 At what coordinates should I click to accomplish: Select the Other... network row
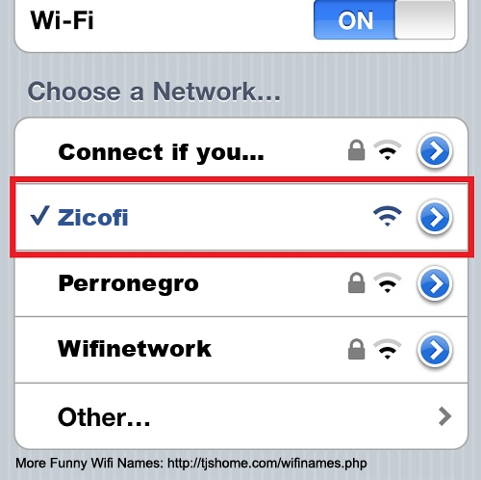[241, 416]
